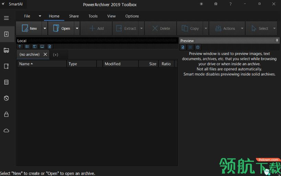
Task: Open help with the question mark icon
Action: tap(231, 4)
